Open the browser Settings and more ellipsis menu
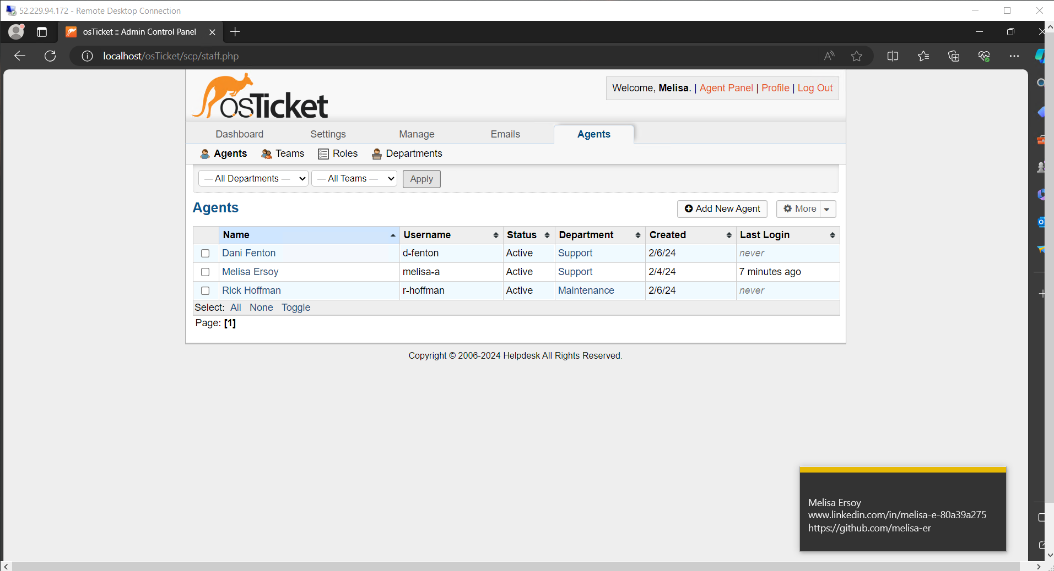This screenshot has width=1054, height=571. pyautogui.click(x=1014, y=56)
